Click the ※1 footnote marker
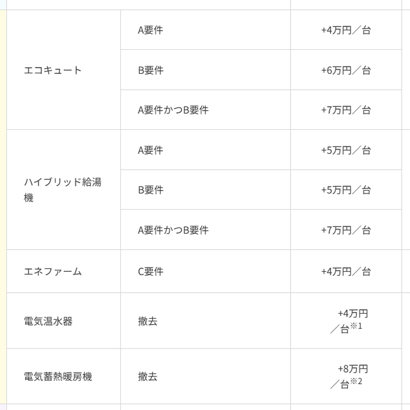Image resolution: width=410 pixels, height=410 pixels. (x=356, y=326)
